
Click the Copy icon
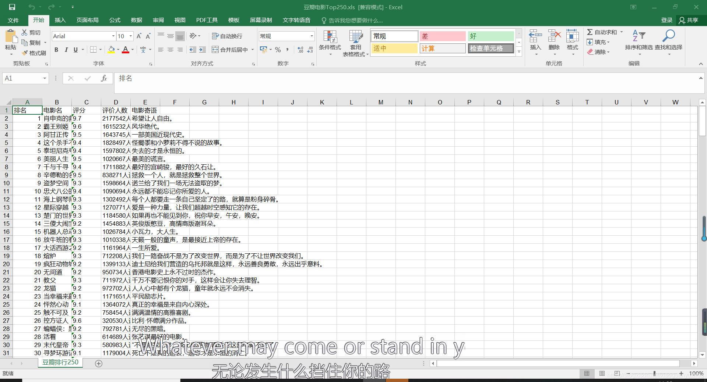pyautogui.click(x=25, y=43)
